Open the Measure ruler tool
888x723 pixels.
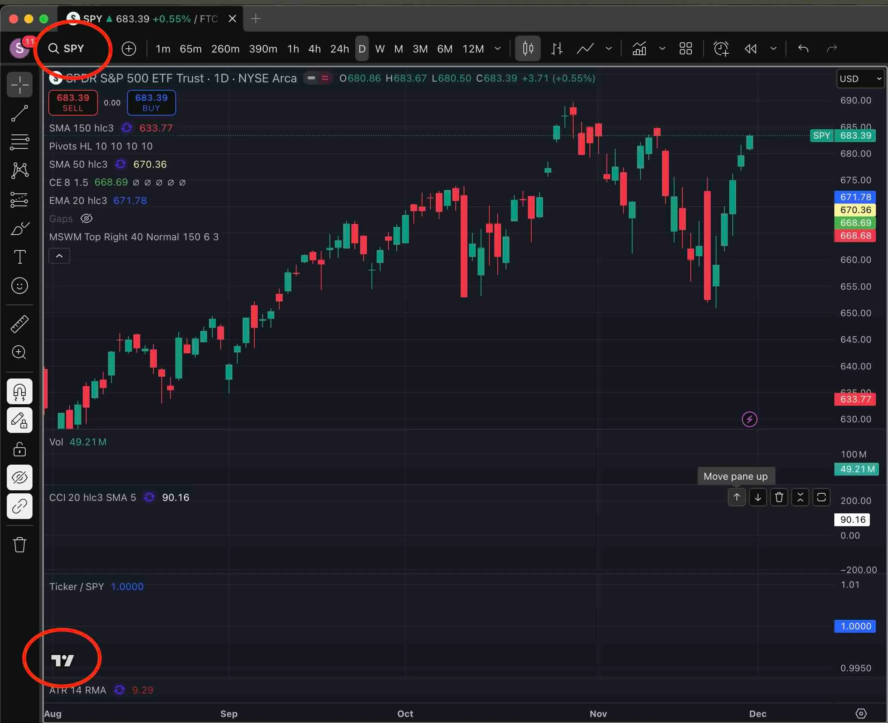[19, 324]
